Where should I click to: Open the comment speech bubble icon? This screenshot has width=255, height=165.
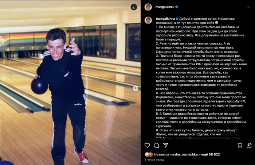click(x=156, y=145)
